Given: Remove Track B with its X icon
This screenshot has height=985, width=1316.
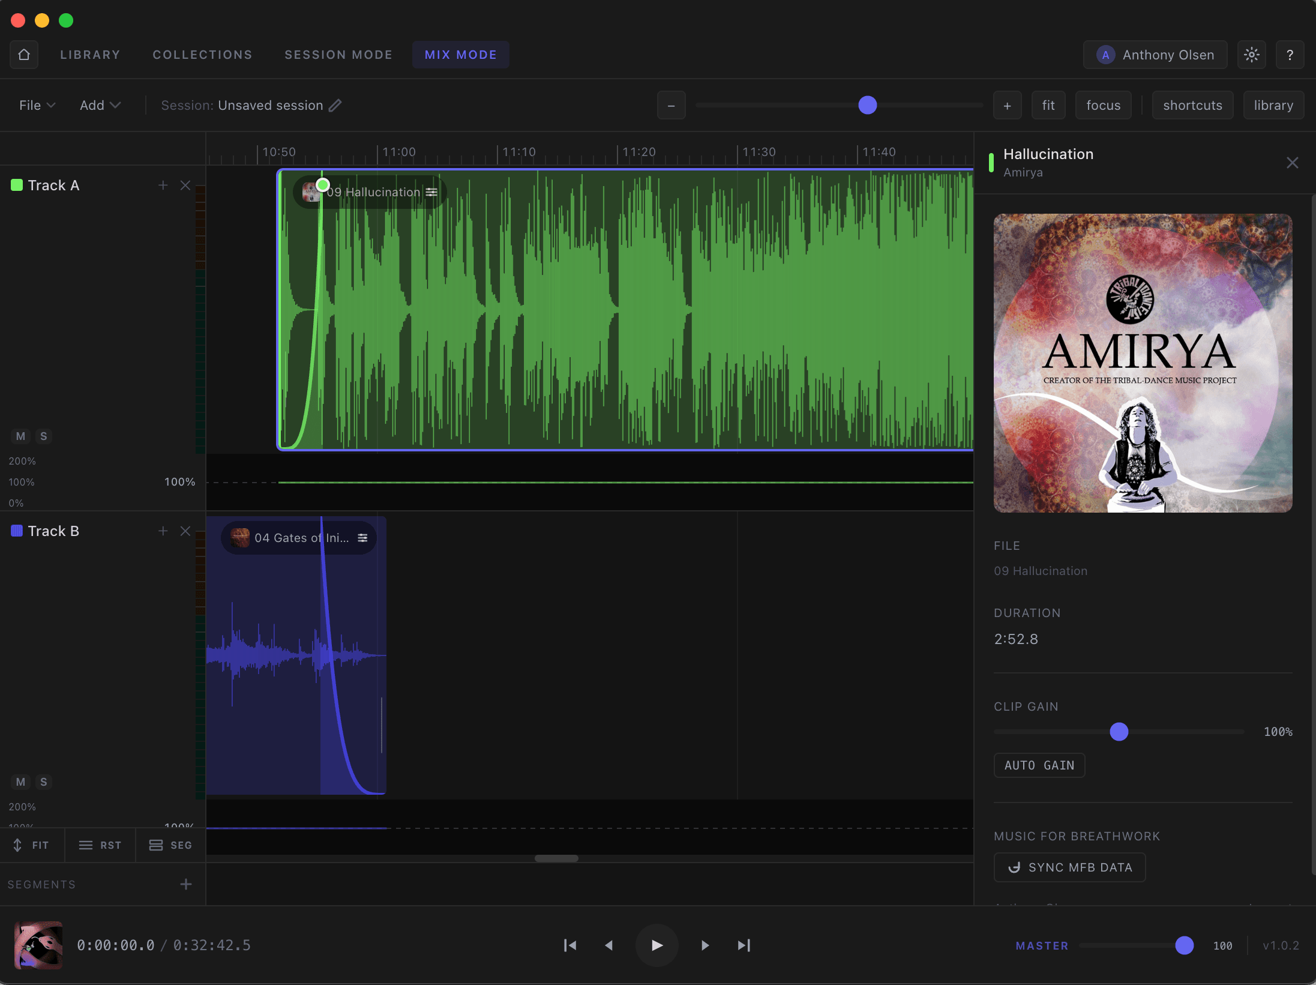Looking at the screenshot, I should pyautogui.click(x=185, y=531).
